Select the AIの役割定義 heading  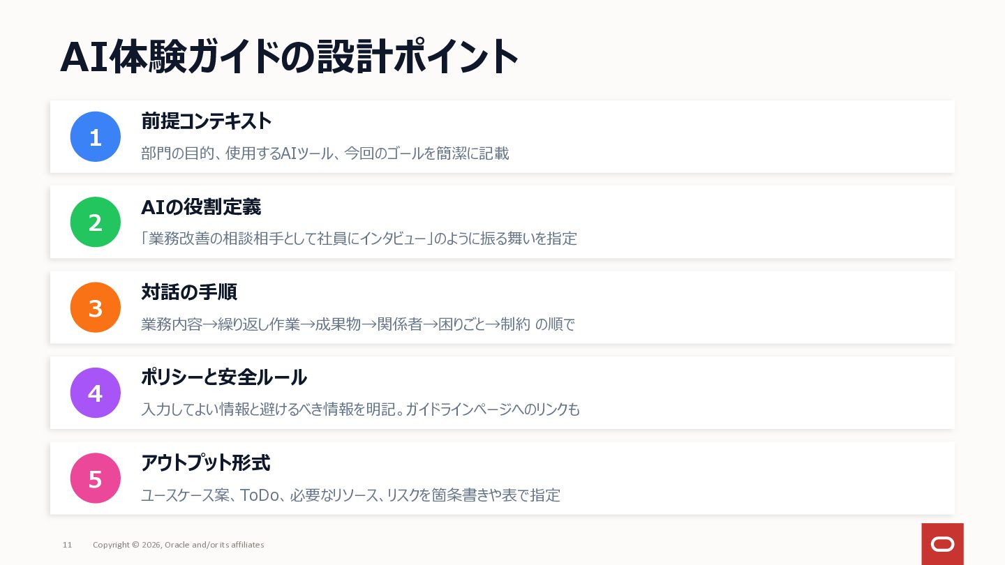[201, 207]
